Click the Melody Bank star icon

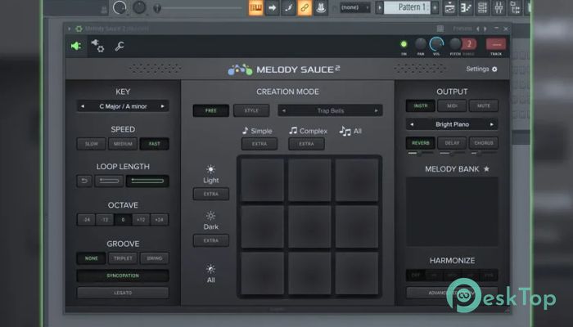(486, 169)
